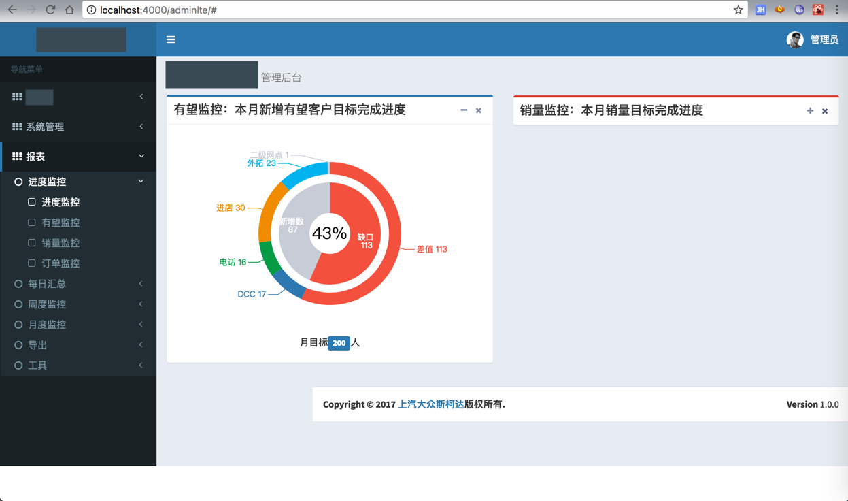
Task: Click the 200 monthly target badge
Action: point(339,343)
